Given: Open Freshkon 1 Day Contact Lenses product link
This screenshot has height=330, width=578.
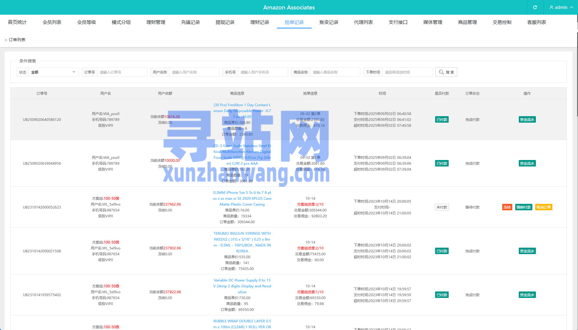Looking at the screenshot, I should 242,111.
